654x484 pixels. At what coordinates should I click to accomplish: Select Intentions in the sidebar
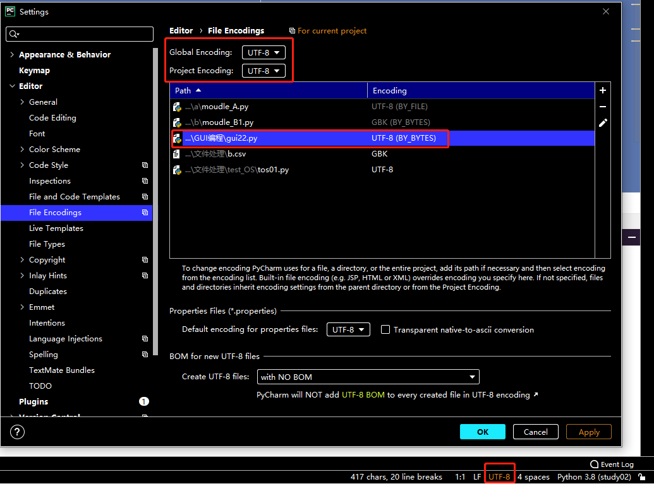47,323
